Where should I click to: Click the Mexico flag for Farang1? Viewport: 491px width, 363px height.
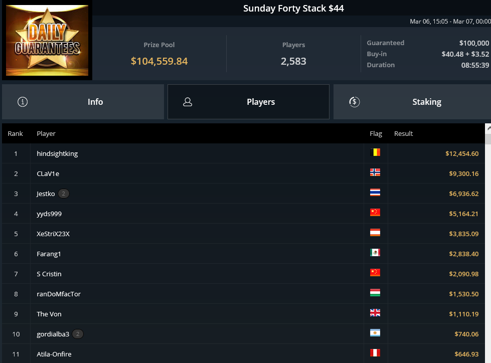(x=375, y=253)
